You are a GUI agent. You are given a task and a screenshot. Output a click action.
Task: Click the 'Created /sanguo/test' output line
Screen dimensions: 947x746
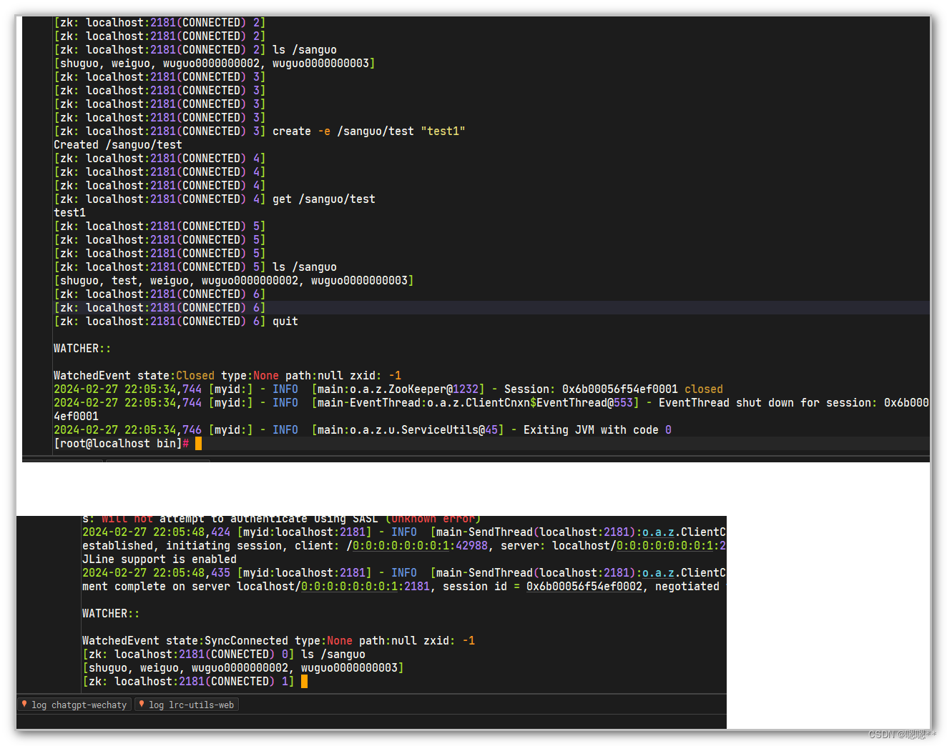[118, 145]
